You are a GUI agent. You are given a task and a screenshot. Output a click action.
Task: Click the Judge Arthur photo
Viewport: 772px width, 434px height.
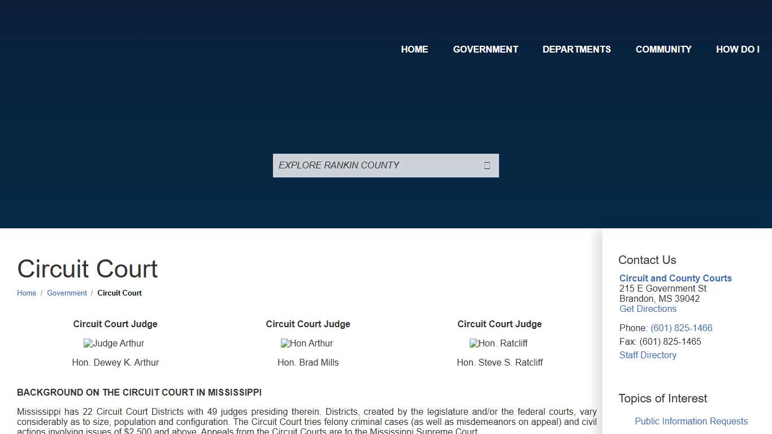tap(114, 343)
